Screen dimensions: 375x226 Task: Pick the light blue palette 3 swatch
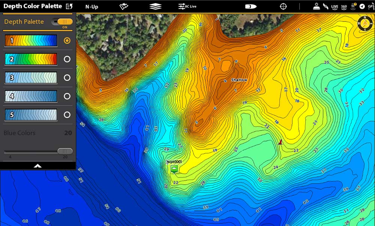point(31,78)
